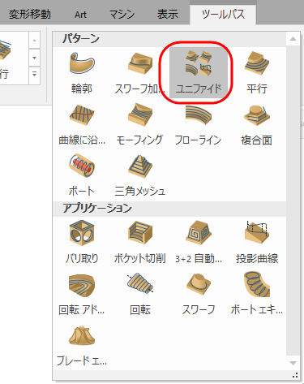Pick the ブレードエキスパート icon
304x384 pixels.
point(82,345)
